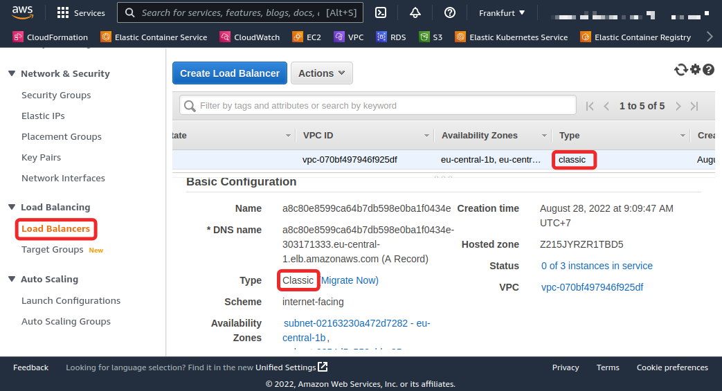Click the eu-central-1b availability zones cell
The width and height of the screenshot is (722, 391).
click(490, 160)
